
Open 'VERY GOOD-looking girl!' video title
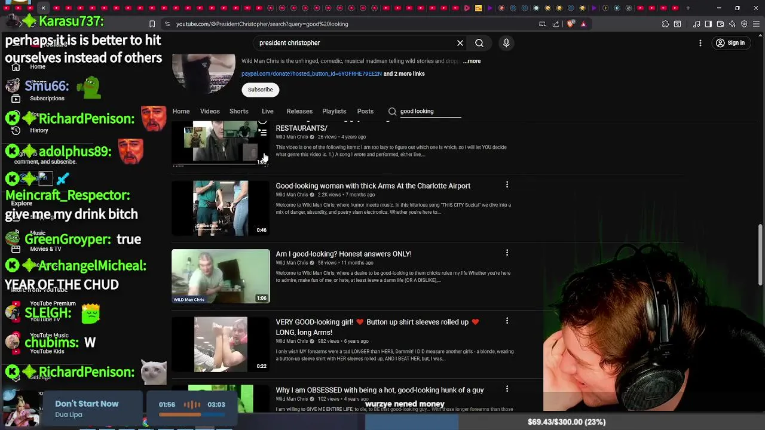click(377, 327)
